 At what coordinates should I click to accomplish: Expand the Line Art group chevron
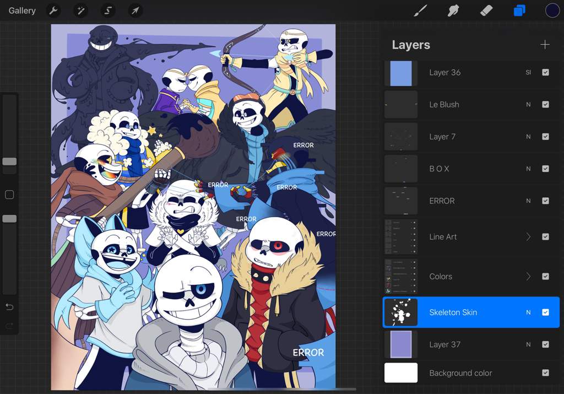coord(528,237)
